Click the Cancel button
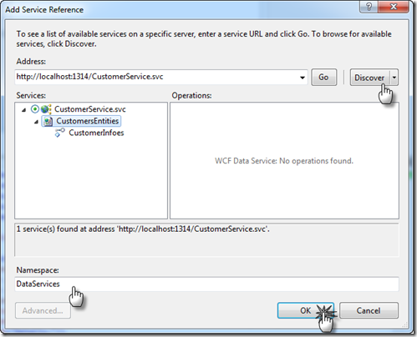This screenshot has height=337, width=417. tap(369, 310)
